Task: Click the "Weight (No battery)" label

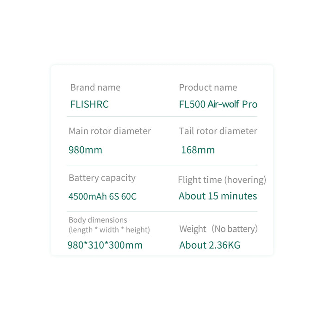Action: 218,229
